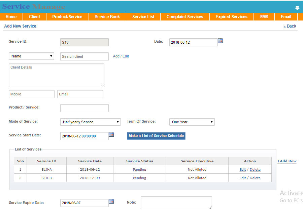The image size is (303, 215).
Task: Open the Term Of Service dropdown
Action: pos(192,122)
